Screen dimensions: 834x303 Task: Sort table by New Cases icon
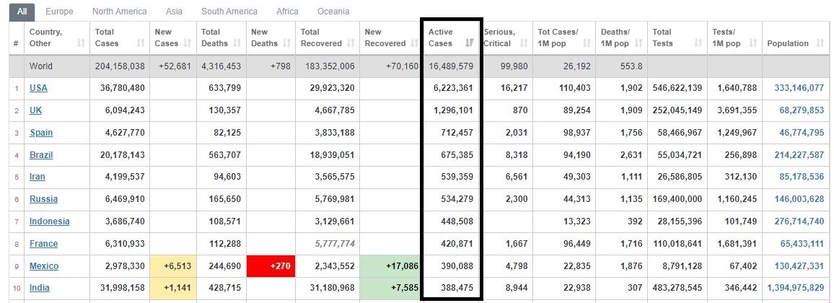(188, 43)
